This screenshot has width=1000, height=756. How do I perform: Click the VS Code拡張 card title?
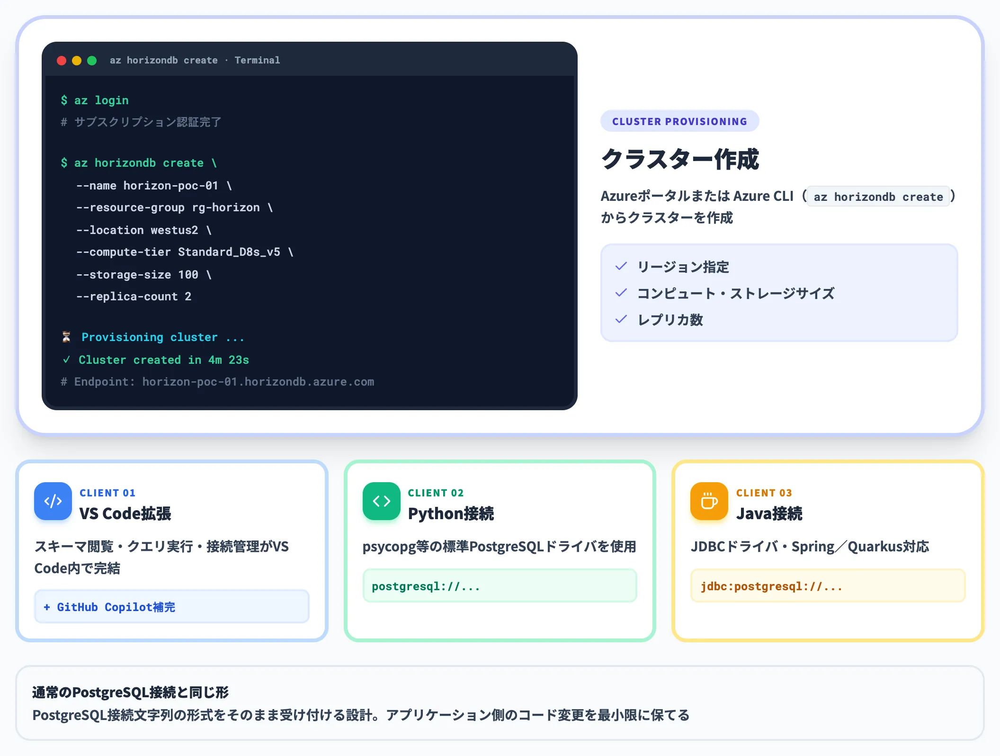[125, 513]
